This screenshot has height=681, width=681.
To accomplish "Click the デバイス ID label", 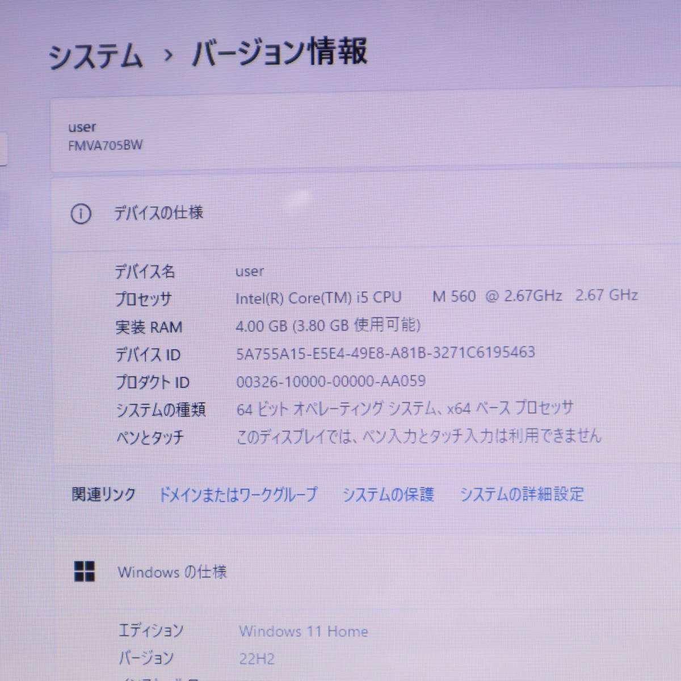I will [148, 355].
